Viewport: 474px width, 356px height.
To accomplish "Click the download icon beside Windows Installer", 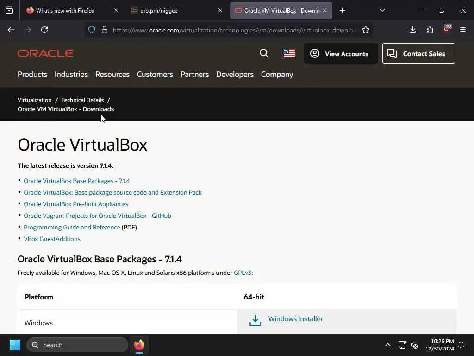I will point(255,320).
